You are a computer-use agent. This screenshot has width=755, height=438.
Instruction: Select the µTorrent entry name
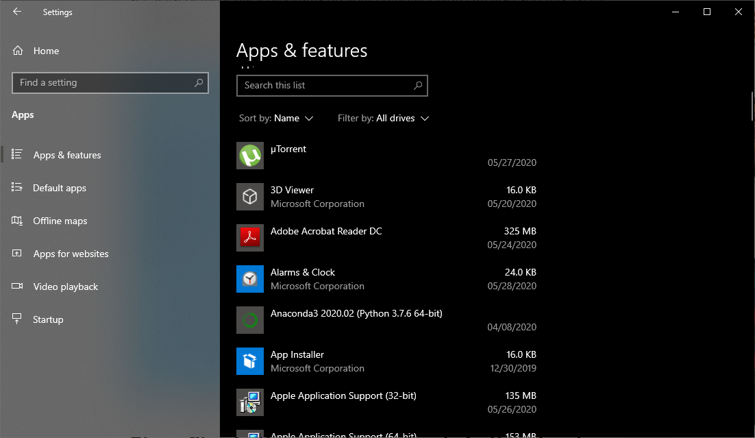pos(288,149)
